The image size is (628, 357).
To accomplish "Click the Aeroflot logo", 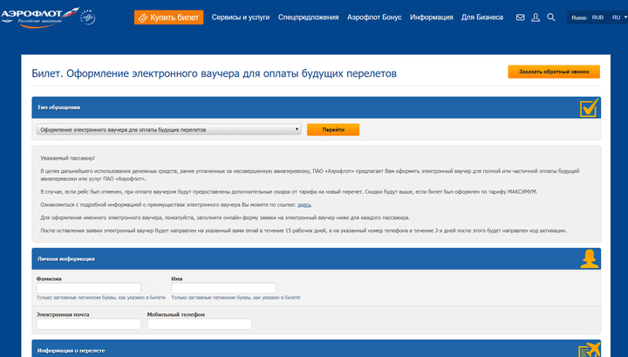I will coord(39,17).
